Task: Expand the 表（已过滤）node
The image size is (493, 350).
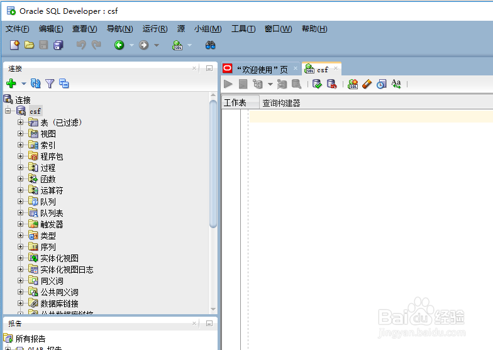Action: pos(20,122)
